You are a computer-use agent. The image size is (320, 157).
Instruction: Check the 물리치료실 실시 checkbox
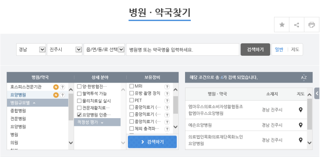pos(79,101)
